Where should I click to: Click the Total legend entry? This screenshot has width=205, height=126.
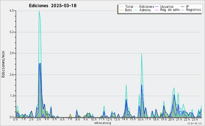[126, 6]
